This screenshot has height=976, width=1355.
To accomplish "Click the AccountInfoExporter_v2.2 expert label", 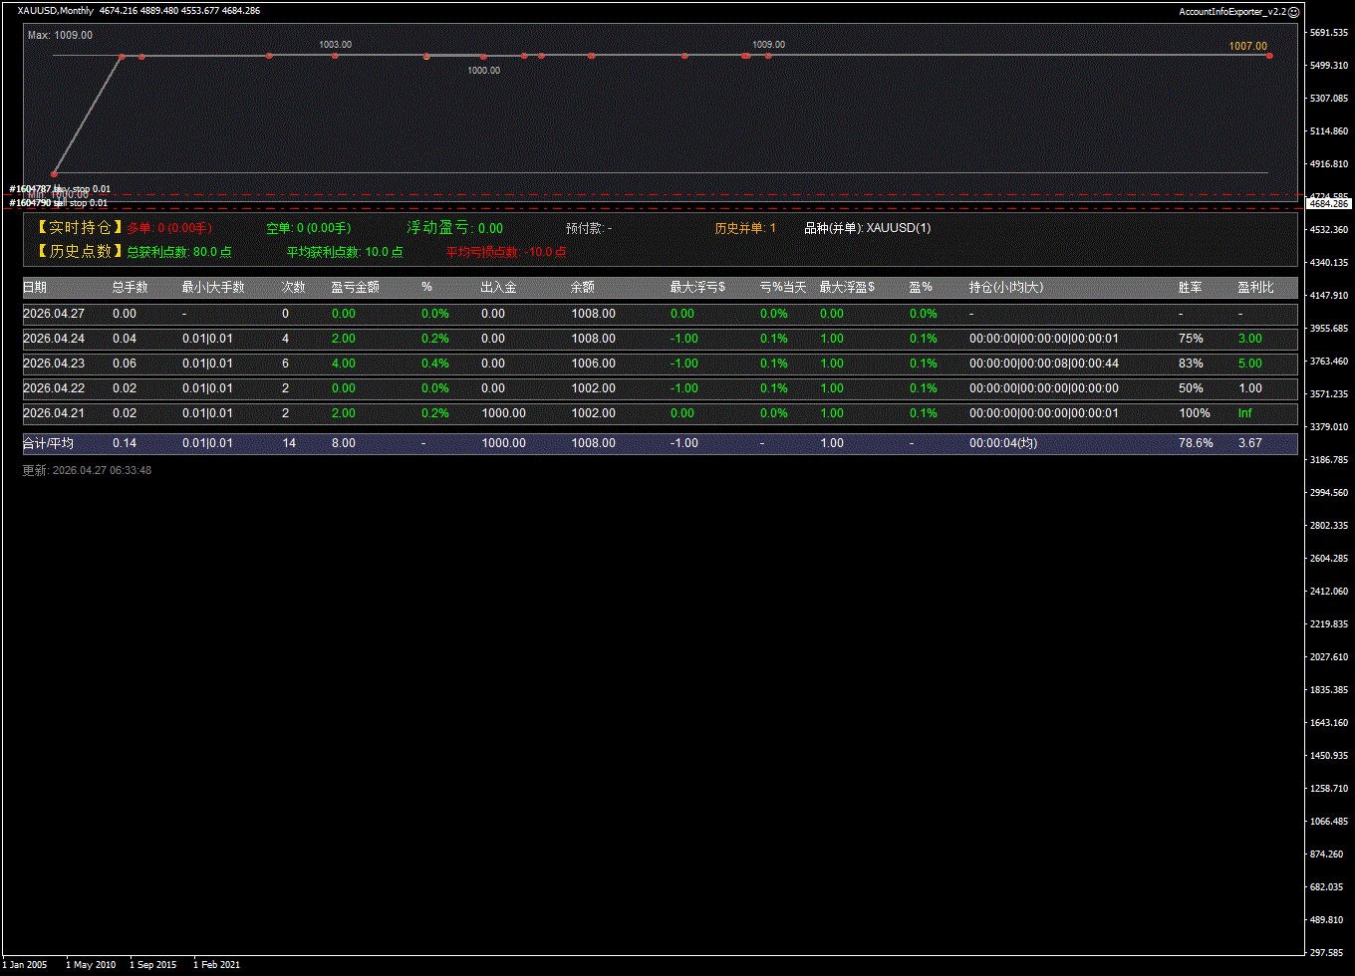I will (1231, 12).
